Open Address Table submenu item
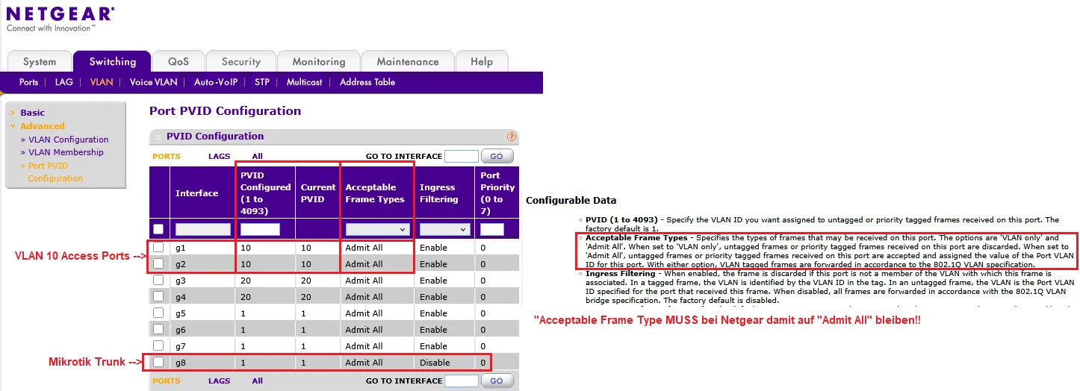Screen dimensions: 1080x391 point(367,82)
